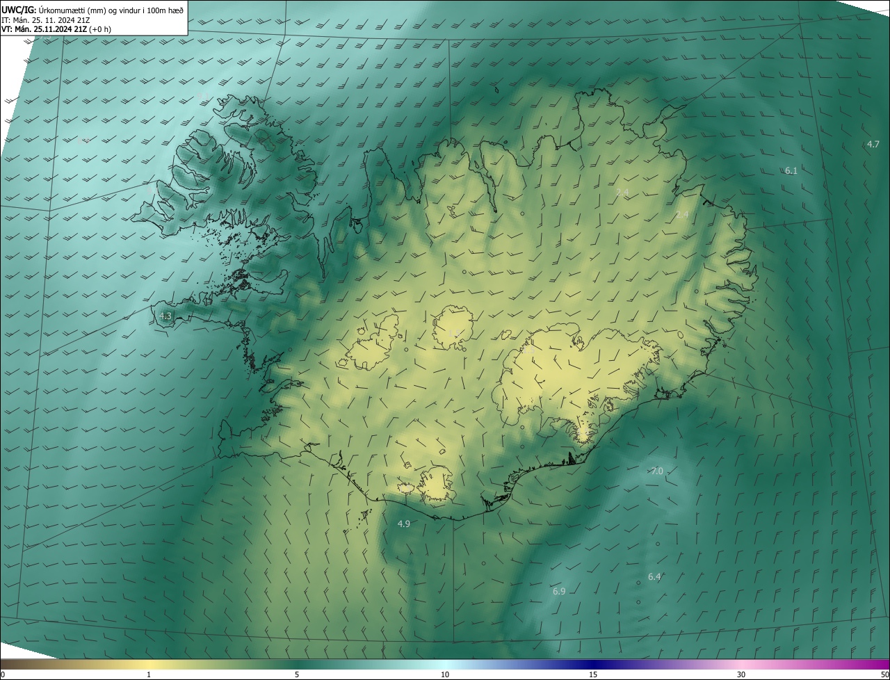Click the 4.9 value label on the map

click(x=403, y=524)
